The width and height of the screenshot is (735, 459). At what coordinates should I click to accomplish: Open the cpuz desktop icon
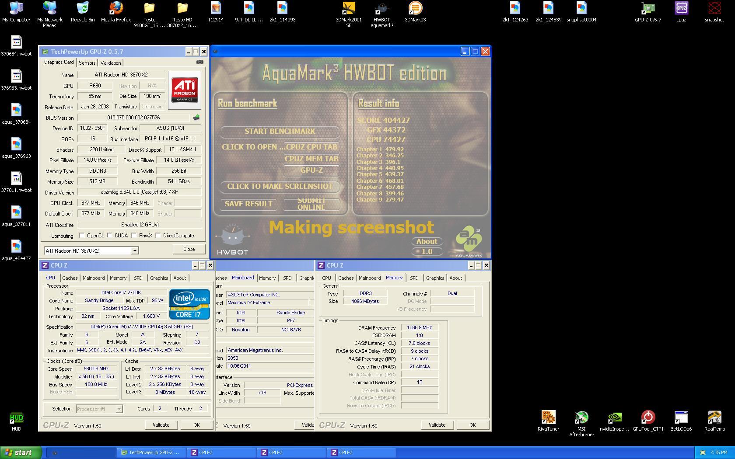click(681, 12)
